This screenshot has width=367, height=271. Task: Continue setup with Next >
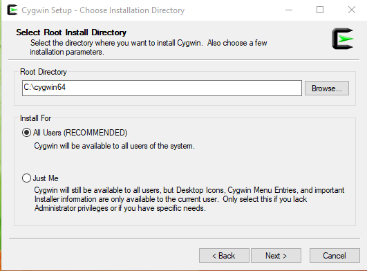point(276,256)
